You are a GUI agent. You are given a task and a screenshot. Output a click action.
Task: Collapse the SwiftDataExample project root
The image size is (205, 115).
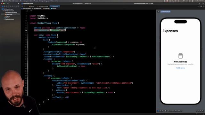[2, 9]
